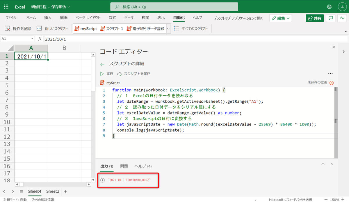Open the account avatar A

(x=342, y=7)
